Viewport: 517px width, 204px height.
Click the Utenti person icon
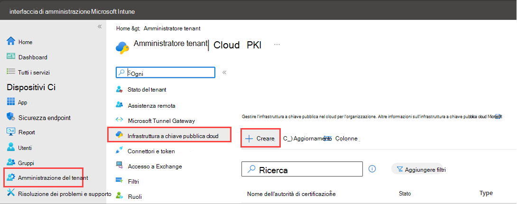(11, 147)
